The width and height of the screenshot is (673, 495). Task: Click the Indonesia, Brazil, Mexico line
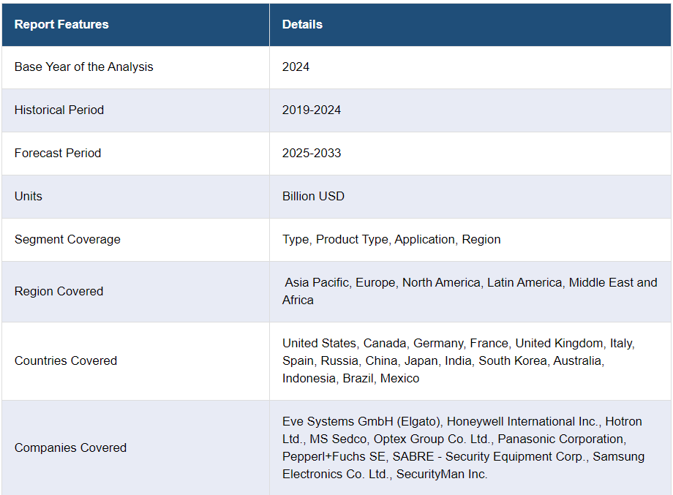[350, 378]
